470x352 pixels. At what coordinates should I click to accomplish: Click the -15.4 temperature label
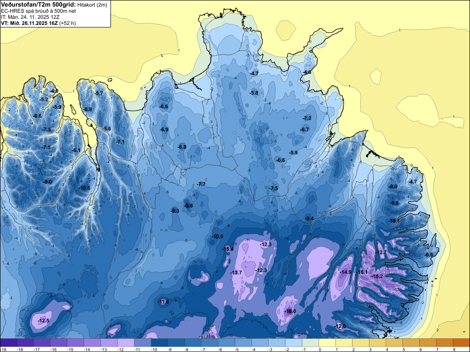click(x=228, y=249)
